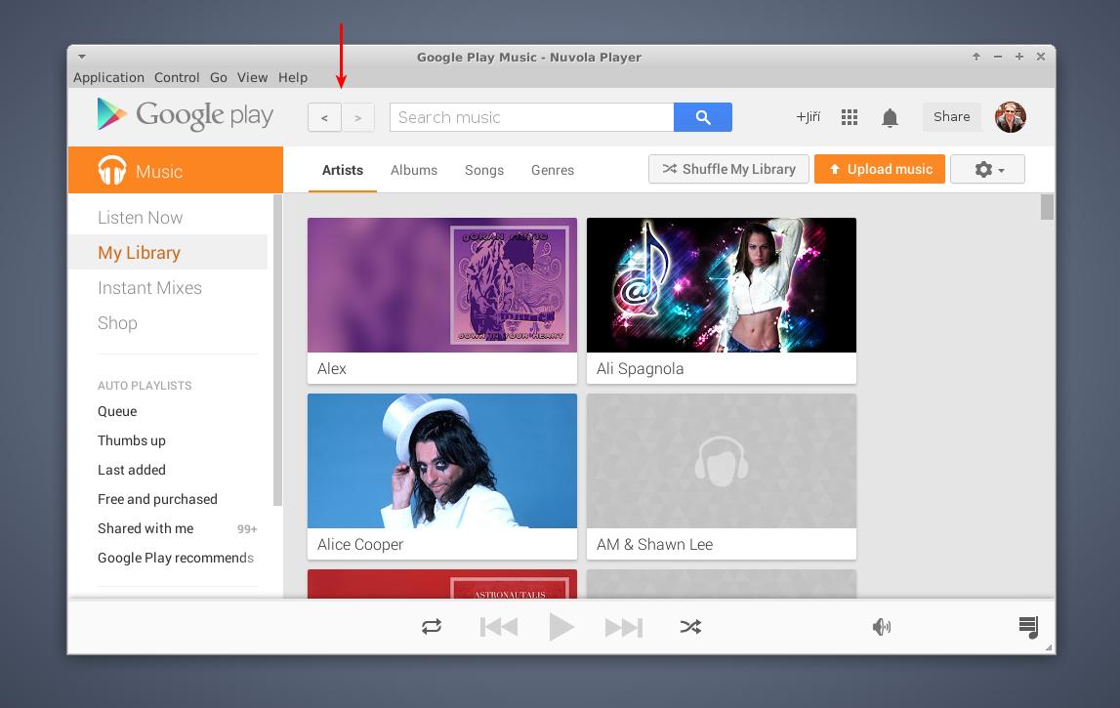
Task: Open the Control menu
Action: [x=177, y=77]
